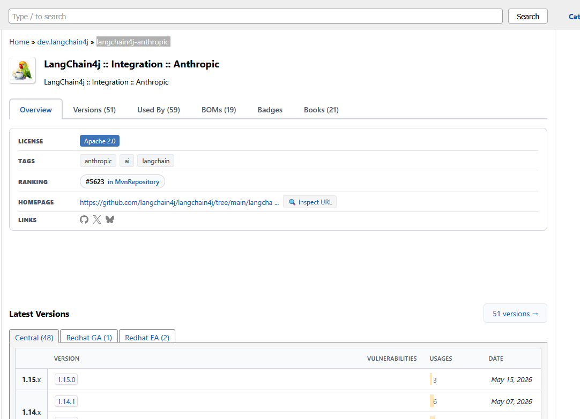This screenshot has width=580, height=419.
Task: Select the Overview tab
Action: click(36, 110)
